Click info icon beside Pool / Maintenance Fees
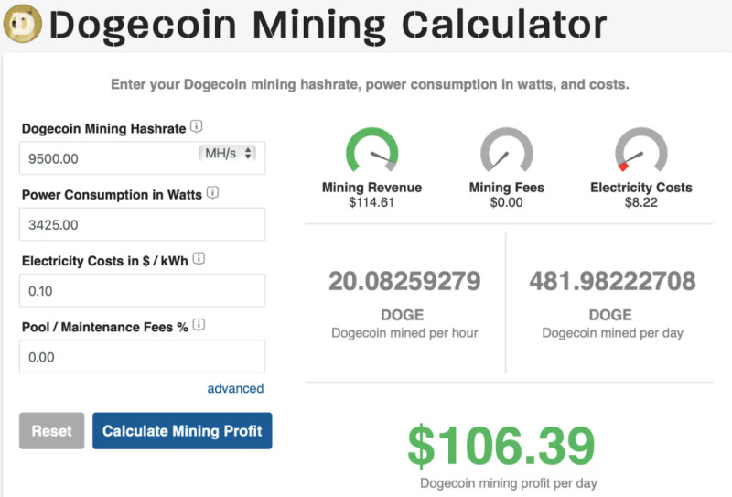This screenshot has width=732, height=497. [x=198, y=325]
